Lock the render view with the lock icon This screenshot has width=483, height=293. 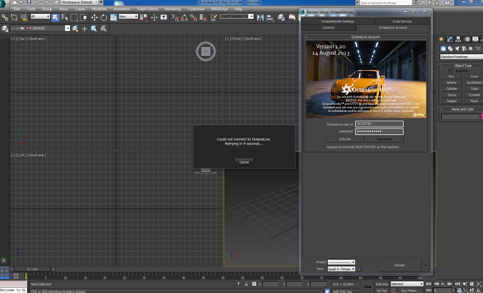[x=359, y=269]
